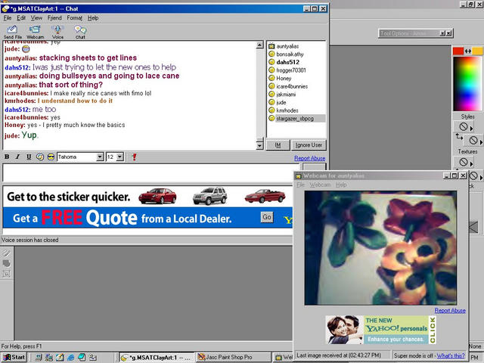Open Format menu
This screenshot has height=363, width=484.
point(75,18)
